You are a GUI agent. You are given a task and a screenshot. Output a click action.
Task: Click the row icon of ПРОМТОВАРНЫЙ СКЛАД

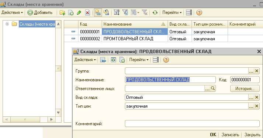(x=73, y=38)
